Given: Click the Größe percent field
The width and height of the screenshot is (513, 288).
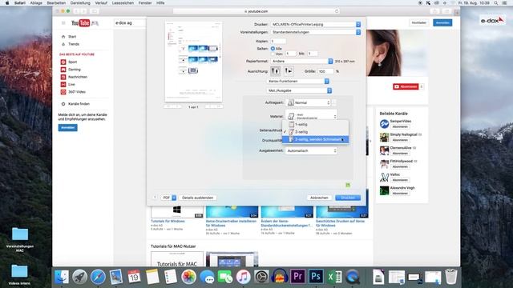Looking at the screenshot, I should [325, 71].
